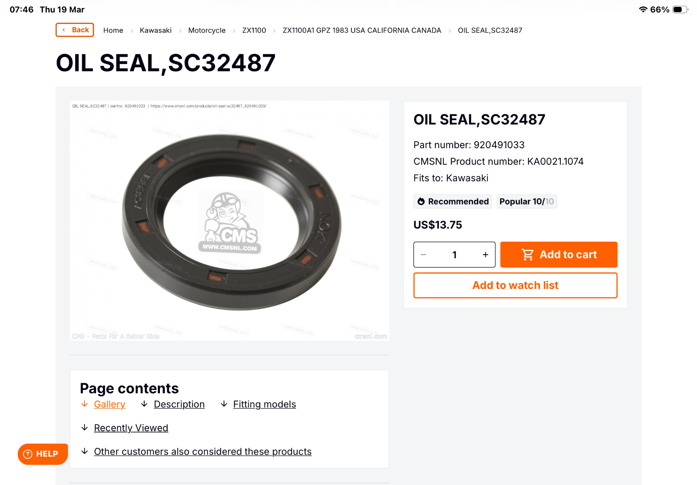Jump to the Description section link
The height and width of the screenshot is (485, 697).
pos(179,404)
